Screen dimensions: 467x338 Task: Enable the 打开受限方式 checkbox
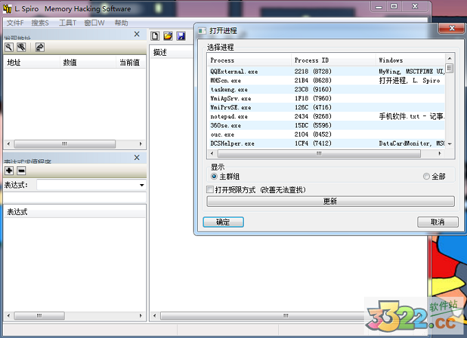210,190
